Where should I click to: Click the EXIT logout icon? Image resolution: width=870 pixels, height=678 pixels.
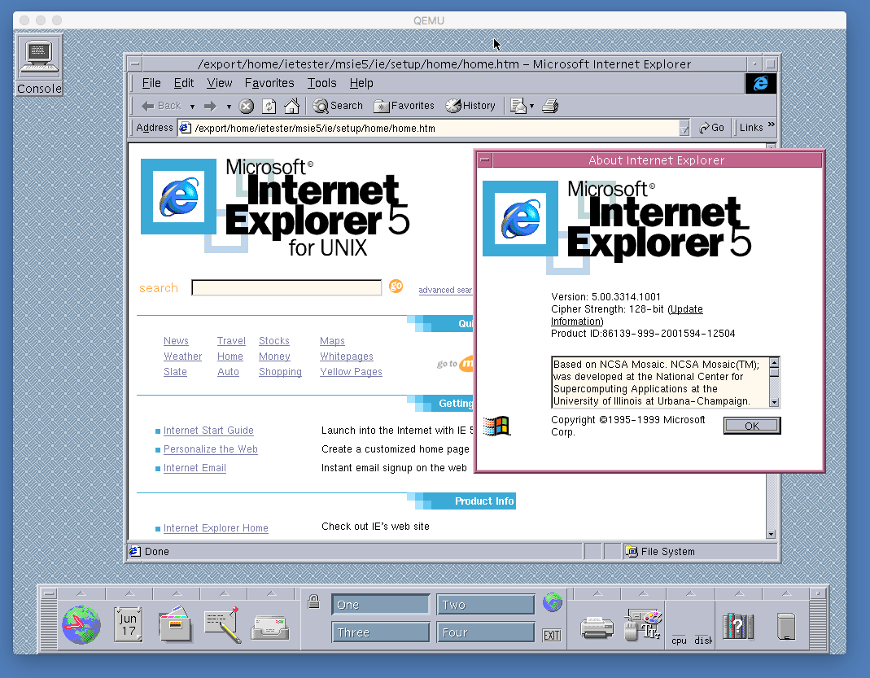click(552, 636)
